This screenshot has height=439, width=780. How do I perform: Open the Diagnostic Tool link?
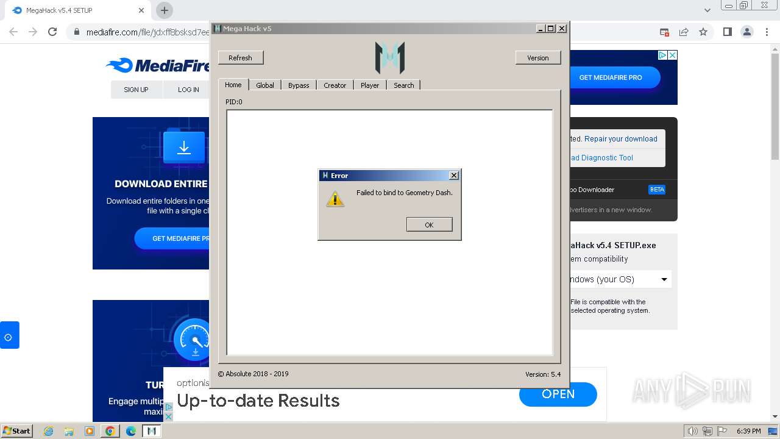603,158
